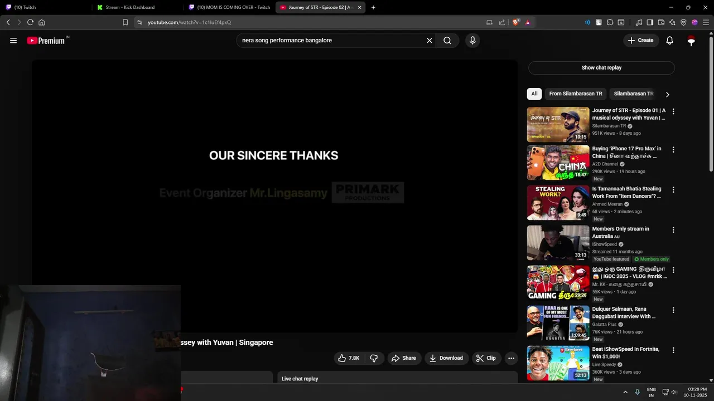The image size is (714, 401).
Task: Click the Share button under the video
Action: (x=403, y=358)
